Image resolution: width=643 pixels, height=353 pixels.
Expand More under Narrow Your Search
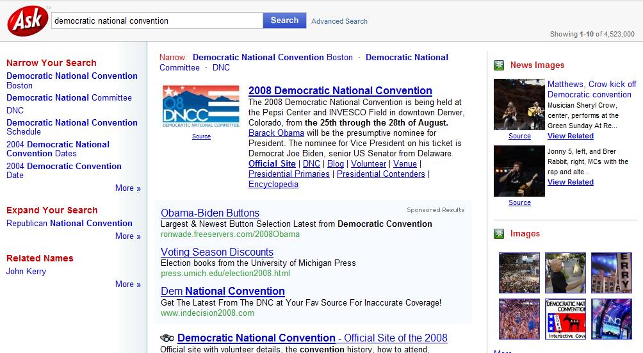click(127, 188)
